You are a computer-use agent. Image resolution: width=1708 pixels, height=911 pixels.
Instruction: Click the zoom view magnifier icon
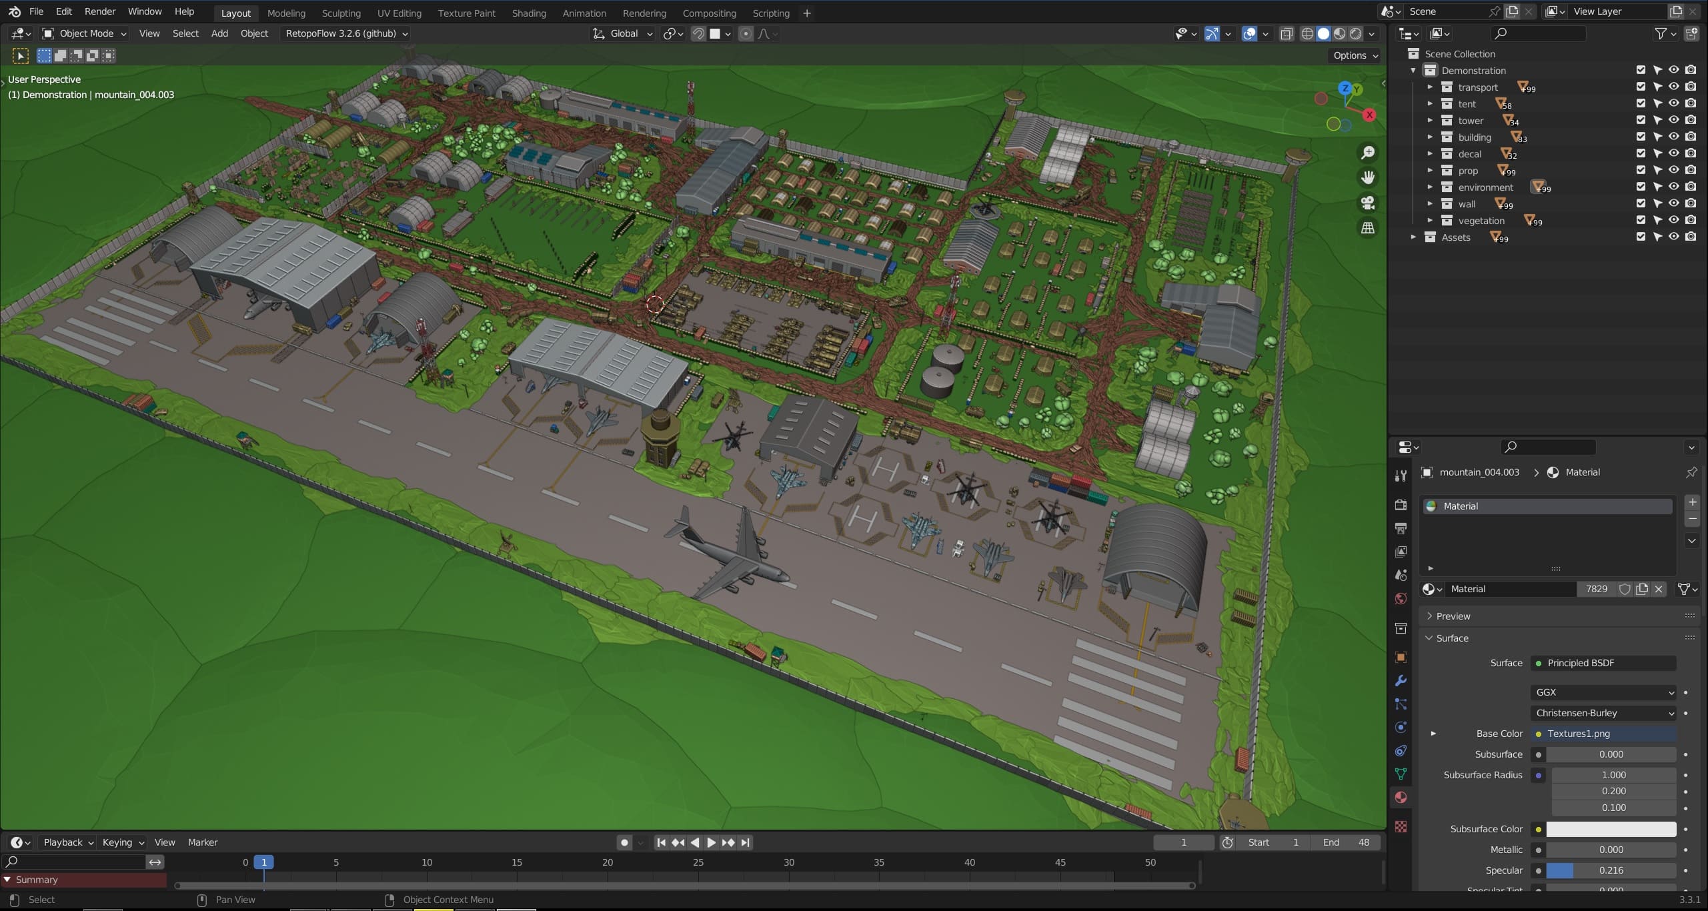coord(1368,153)
